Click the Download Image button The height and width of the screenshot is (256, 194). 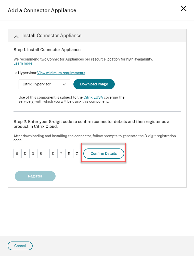[94, 84]
